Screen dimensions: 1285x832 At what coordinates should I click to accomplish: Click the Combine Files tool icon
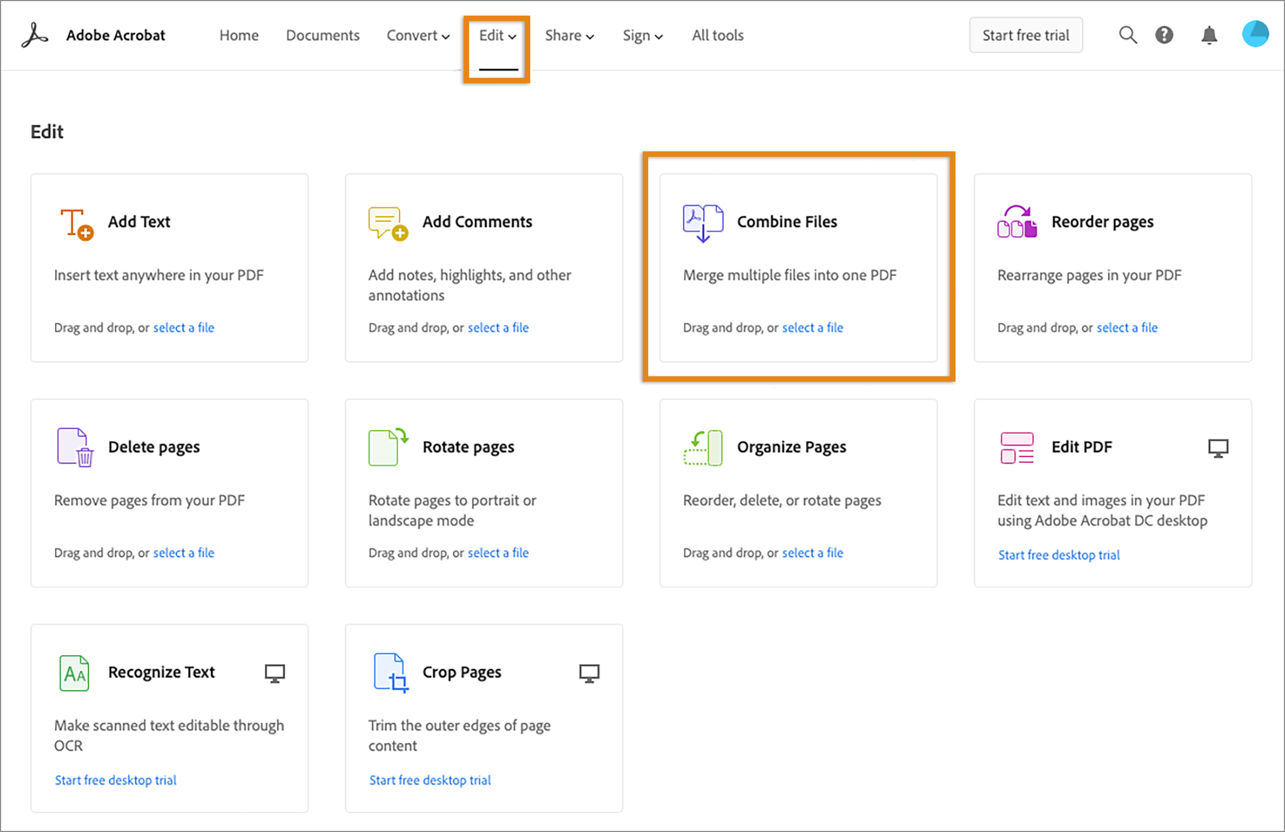pyautogui.click(x=703, y=223)
